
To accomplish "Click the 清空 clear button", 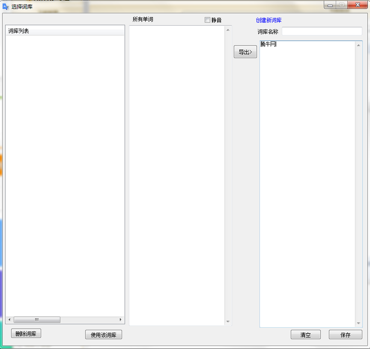I will point(306,334).
